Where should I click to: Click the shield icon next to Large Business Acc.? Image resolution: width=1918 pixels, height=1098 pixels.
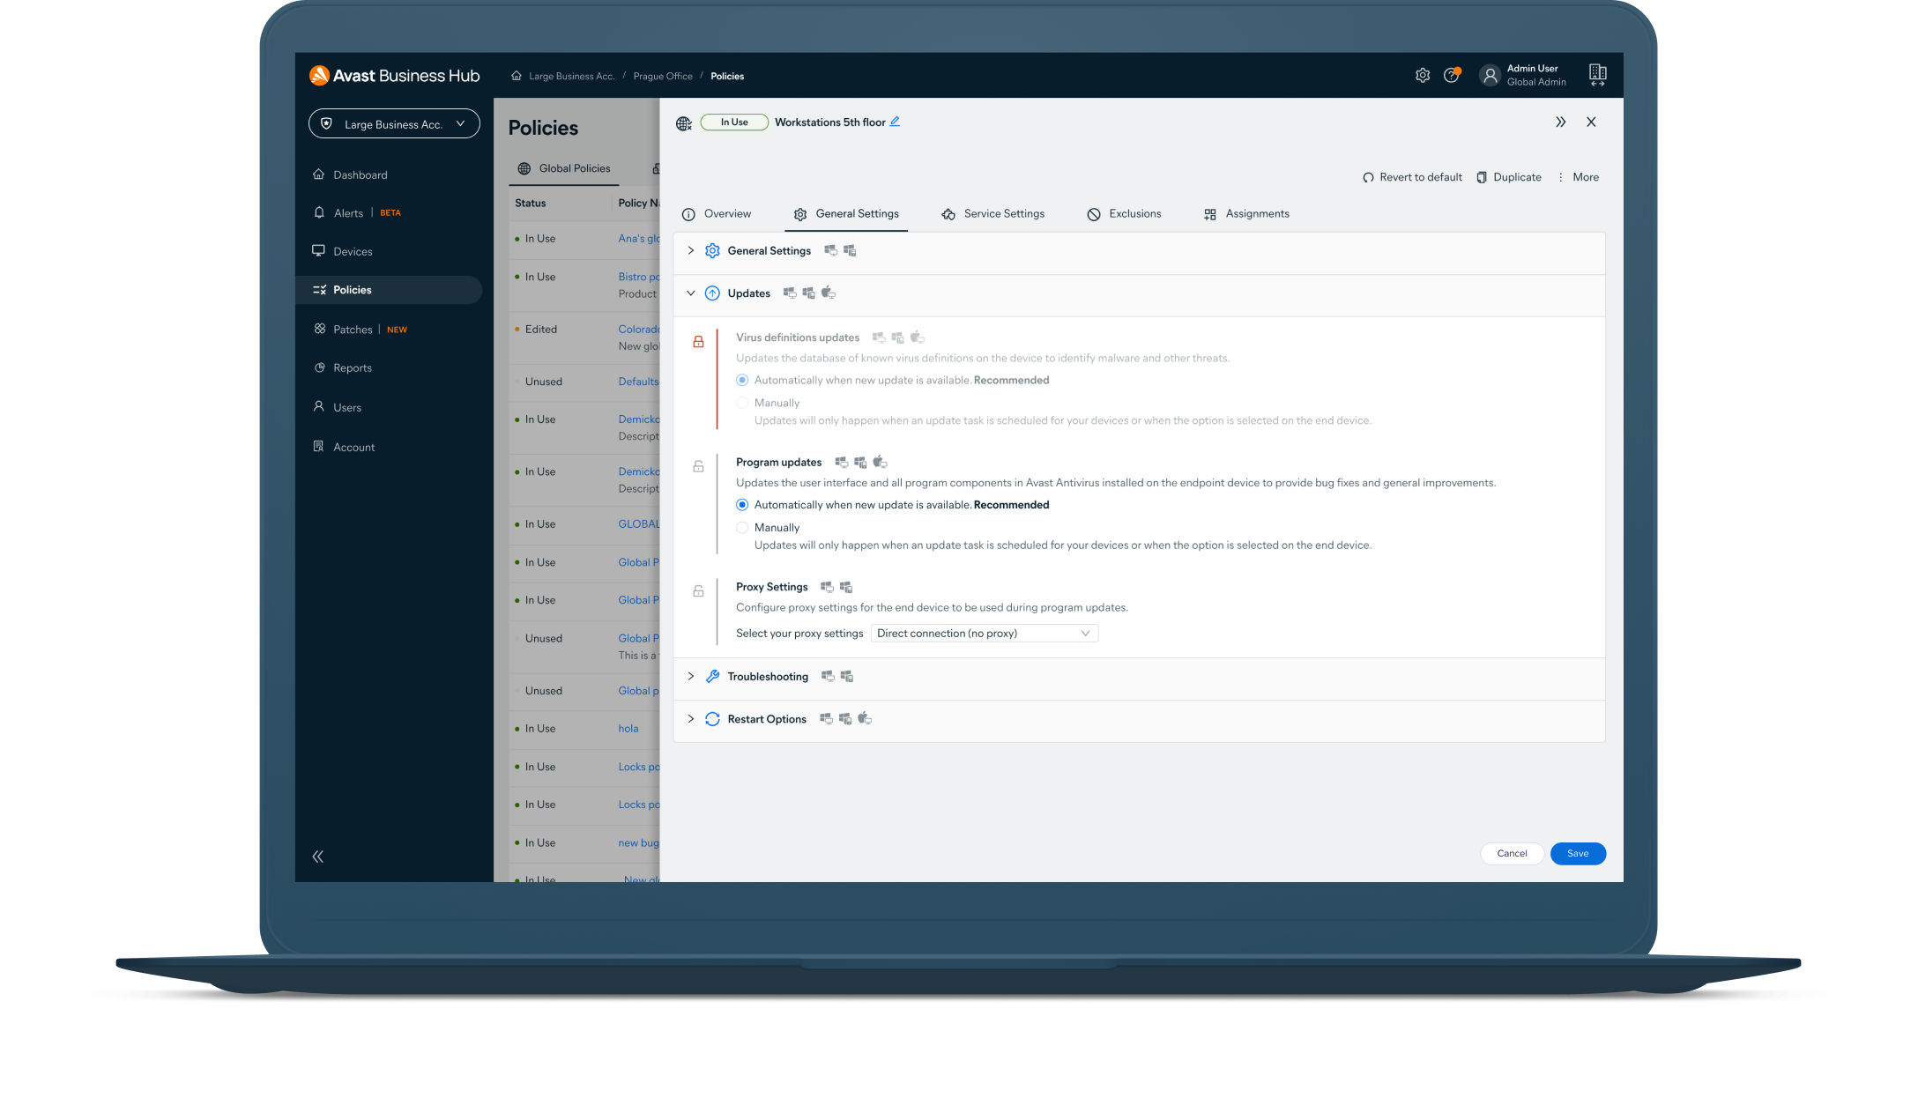coord(325,122)
